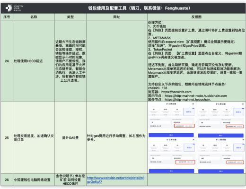Viewport: 246px width, 189px height.
Task: Click the chainid: 128 text line
Action: coord(158,88)
